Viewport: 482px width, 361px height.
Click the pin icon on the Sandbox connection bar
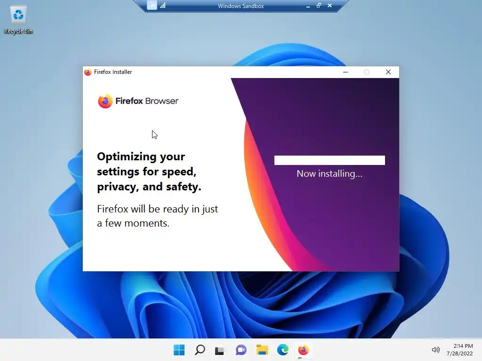click(x=152, y=5)
